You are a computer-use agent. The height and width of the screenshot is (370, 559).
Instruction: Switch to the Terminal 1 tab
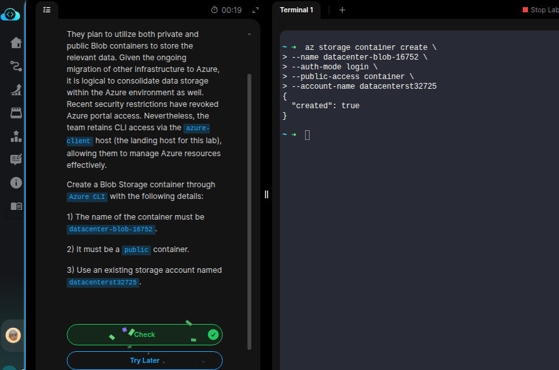[296, 10]
